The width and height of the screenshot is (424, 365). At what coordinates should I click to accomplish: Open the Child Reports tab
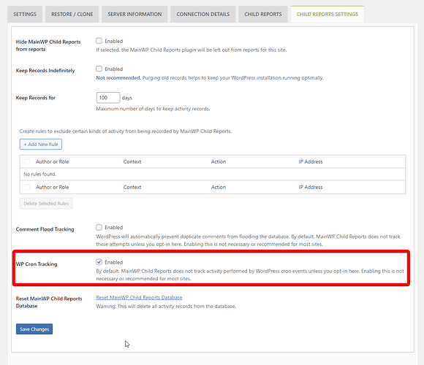point(263,14)
